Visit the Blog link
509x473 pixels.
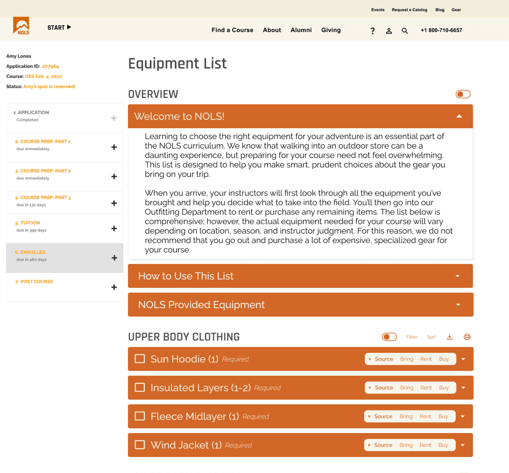coord(440,10)
